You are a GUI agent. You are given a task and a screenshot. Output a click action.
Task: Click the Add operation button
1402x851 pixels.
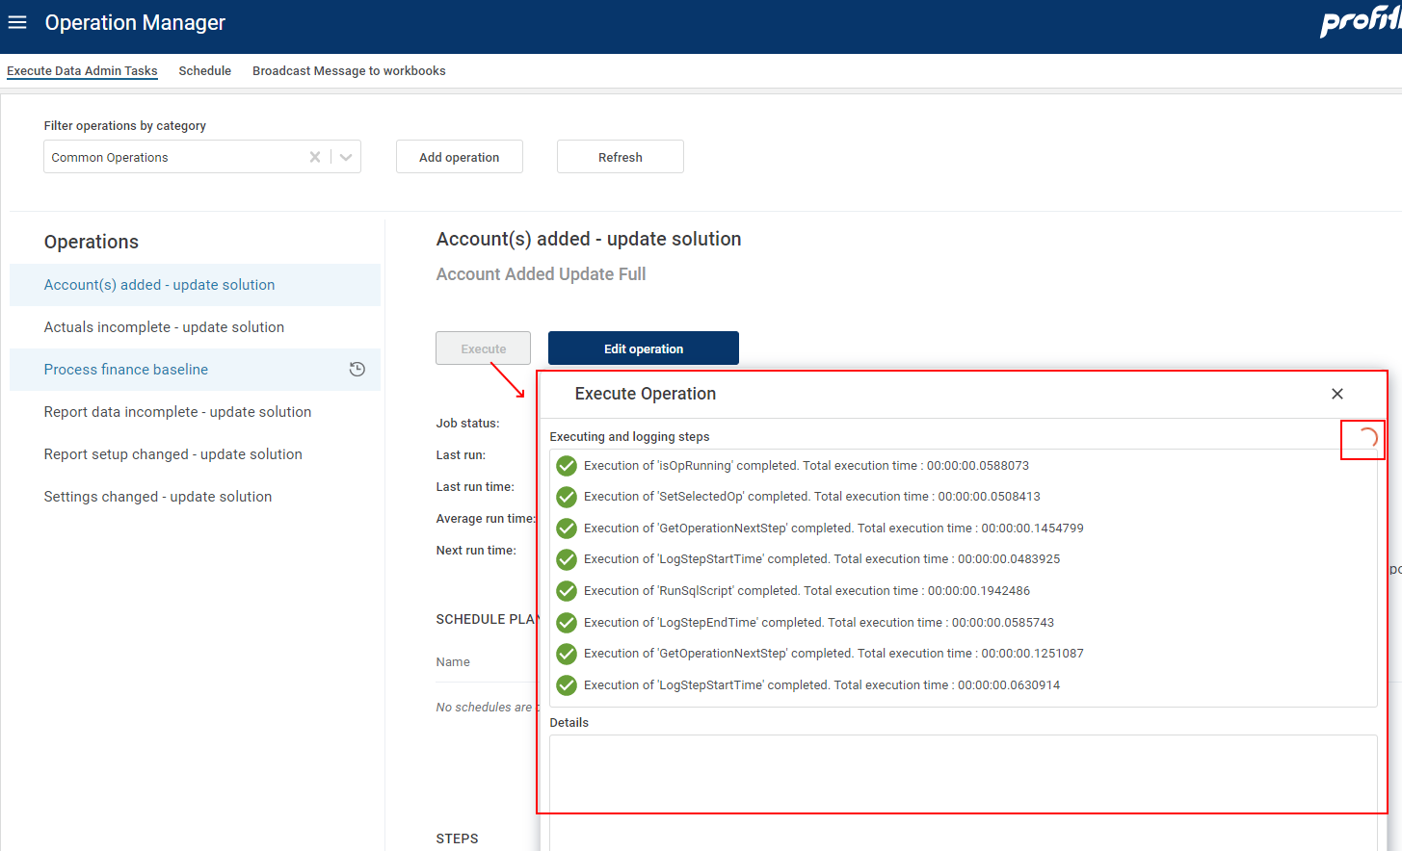click(459, 157)
